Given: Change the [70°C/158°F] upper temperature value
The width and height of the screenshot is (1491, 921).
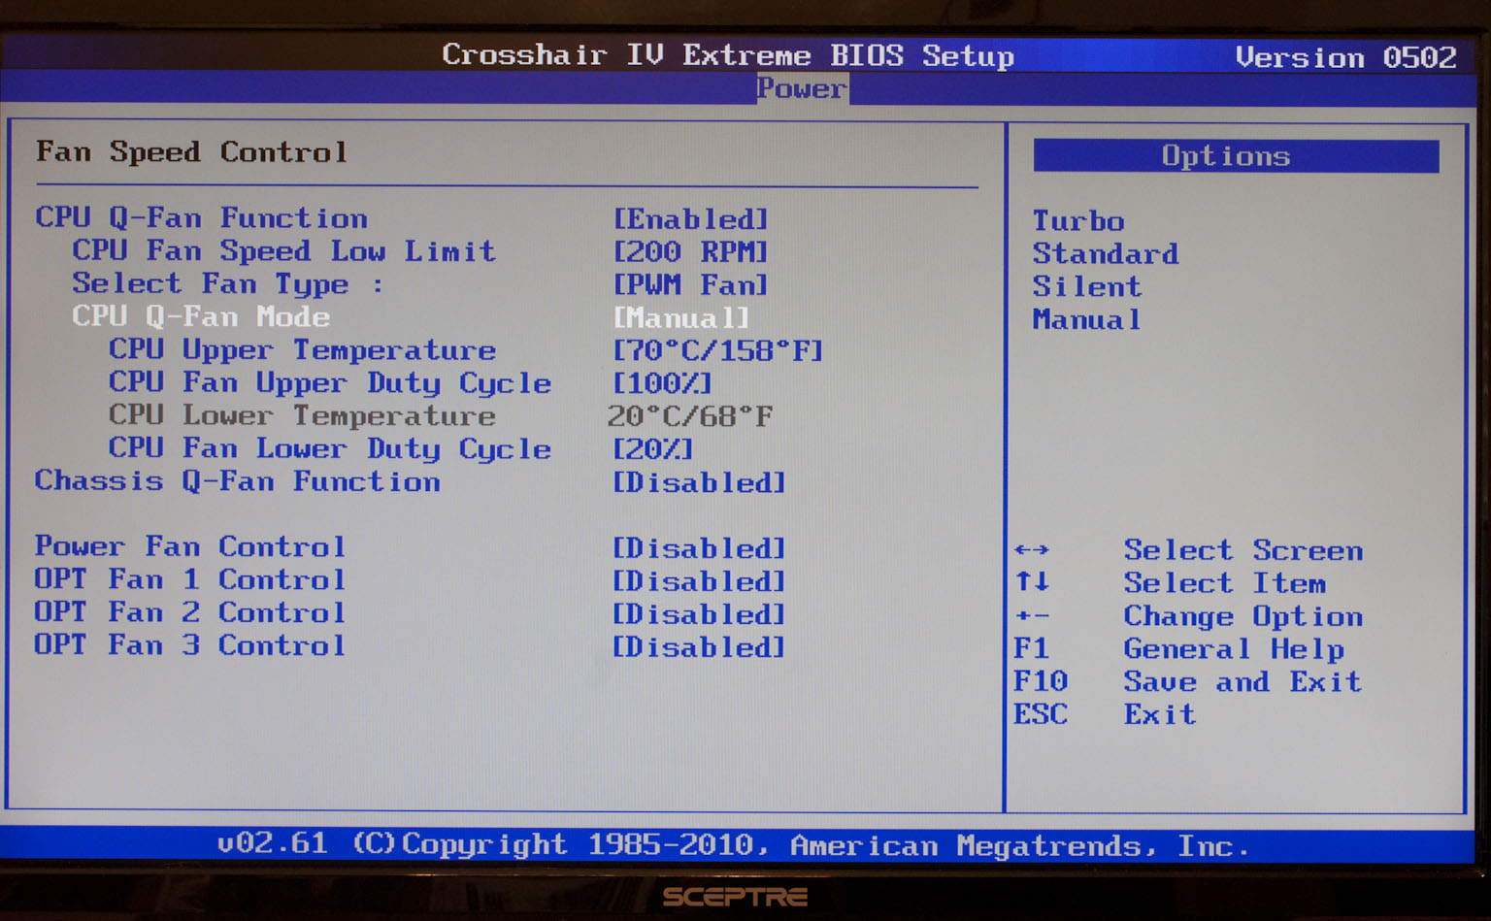Looking at the screenshot, I should click(718, 351).
